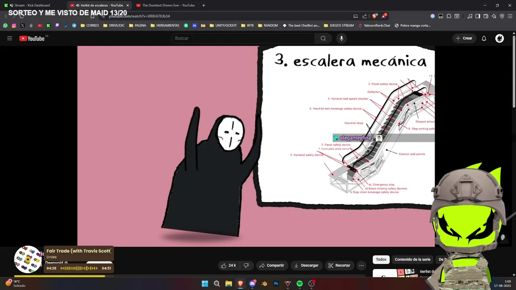Expand the UNITY/GODOT bookmarks folder
This screenshot has height=290, width=516.
coord(223,25)
